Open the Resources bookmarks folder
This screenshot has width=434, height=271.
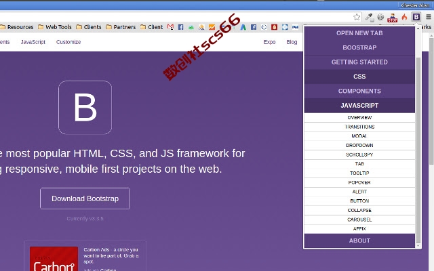(16, 27)
